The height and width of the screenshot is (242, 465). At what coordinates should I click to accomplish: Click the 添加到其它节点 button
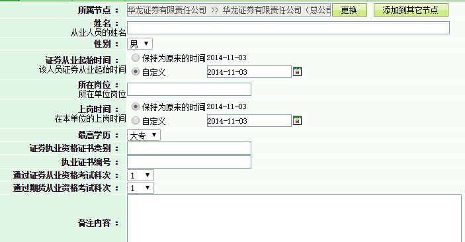click(411, 10)
